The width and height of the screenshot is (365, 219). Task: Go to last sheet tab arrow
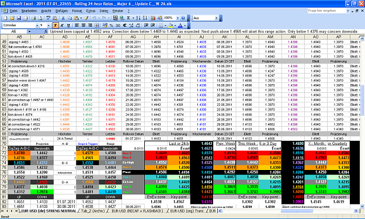click(x=16, y=211)
